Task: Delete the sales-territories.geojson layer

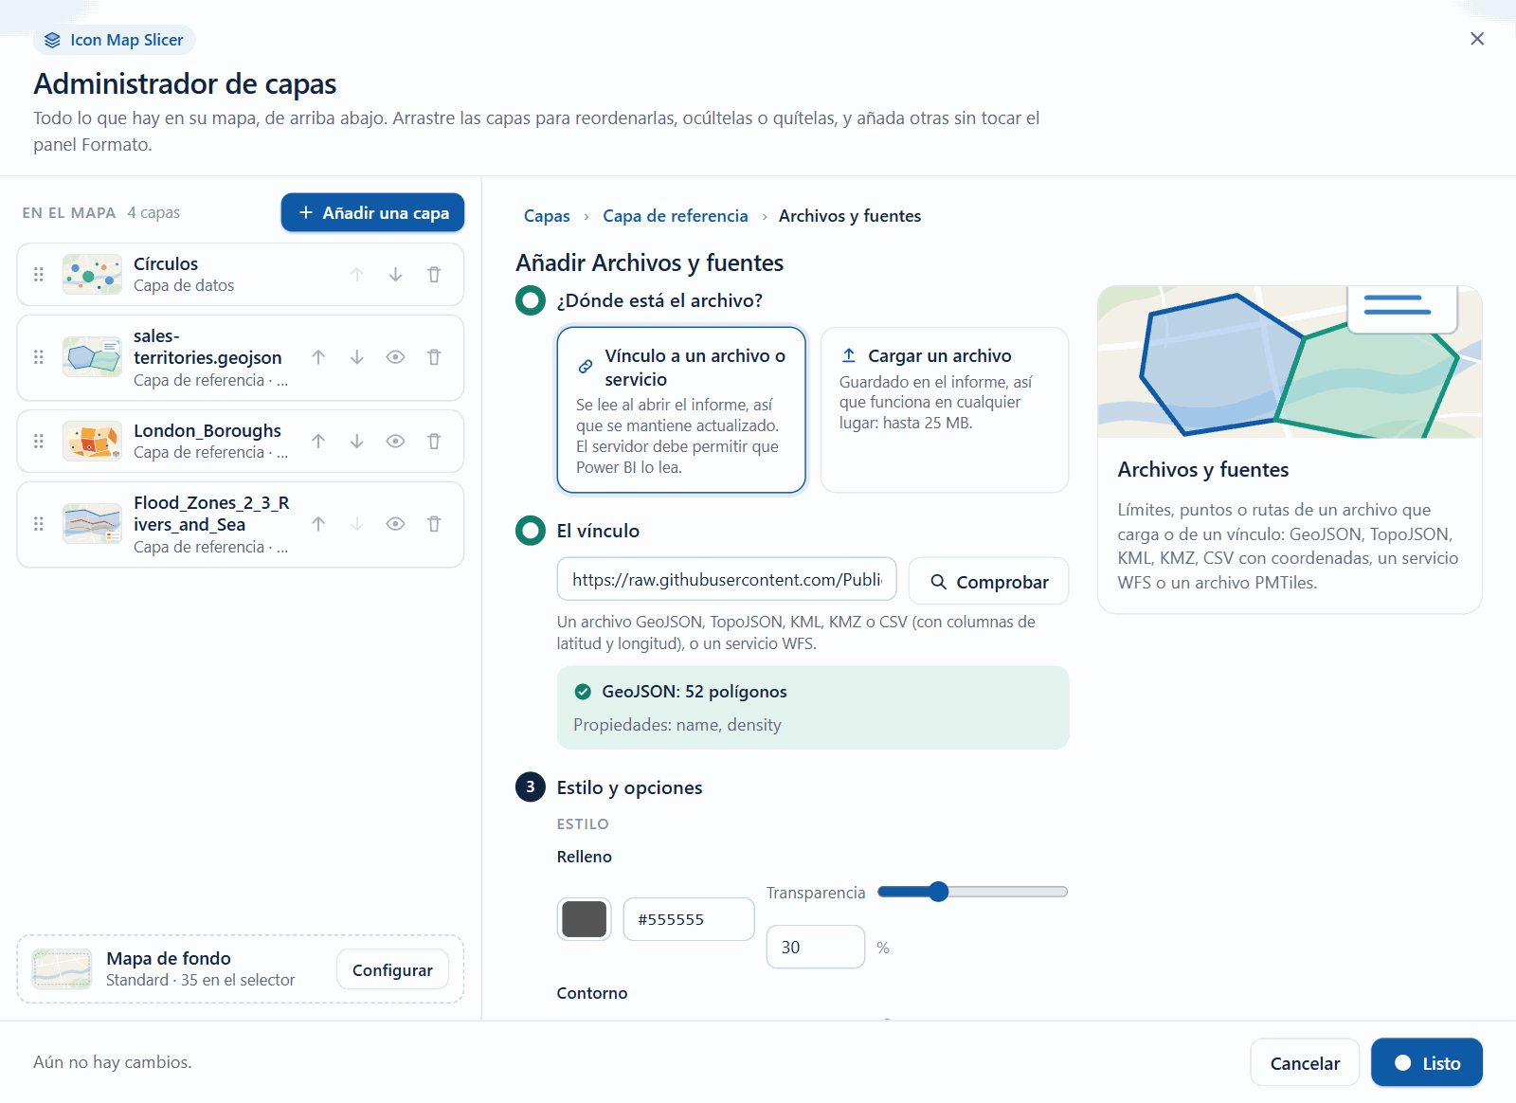Action: (x=434, y=357)
